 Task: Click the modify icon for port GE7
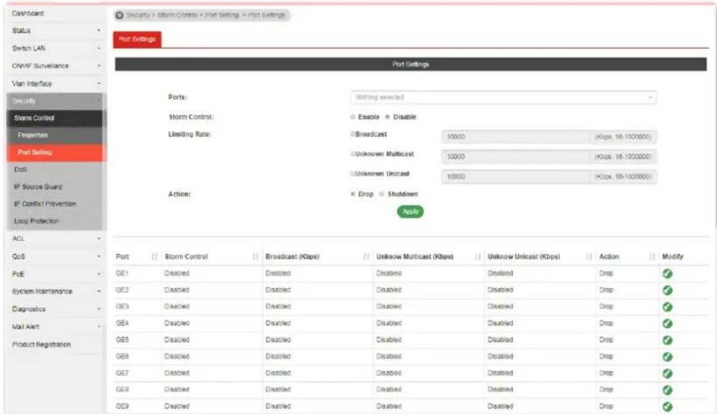(667, 373)
